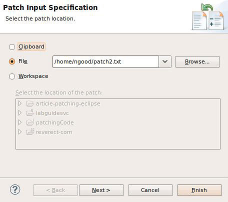Viewport: 228px width, 202px height.
Task: Open the file path dropdown arrow
Action: click(165, 61)
